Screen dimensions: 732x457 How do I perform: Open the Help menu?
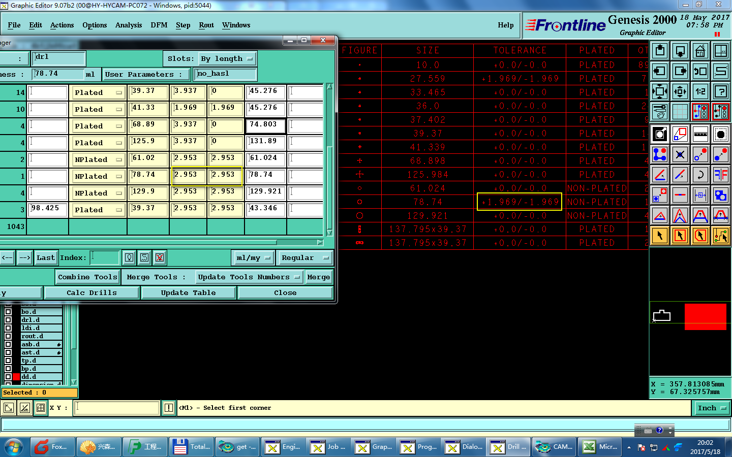click(506, 25)
